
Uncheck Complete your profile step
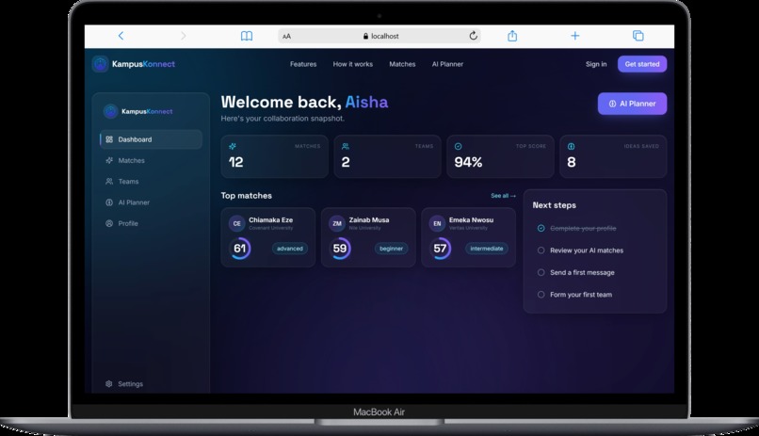(x=541, y=228)
